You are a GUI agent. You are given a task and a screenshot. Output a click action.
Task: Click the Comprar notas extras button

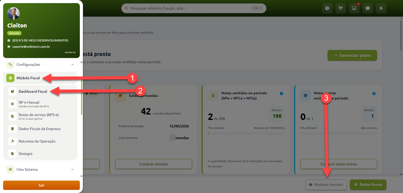(x=339, y=164)
